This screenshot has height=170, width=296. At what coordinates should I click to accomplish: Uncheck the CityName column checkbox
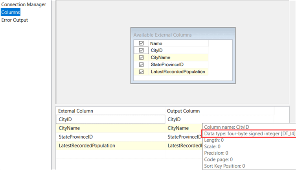[141, 57]
